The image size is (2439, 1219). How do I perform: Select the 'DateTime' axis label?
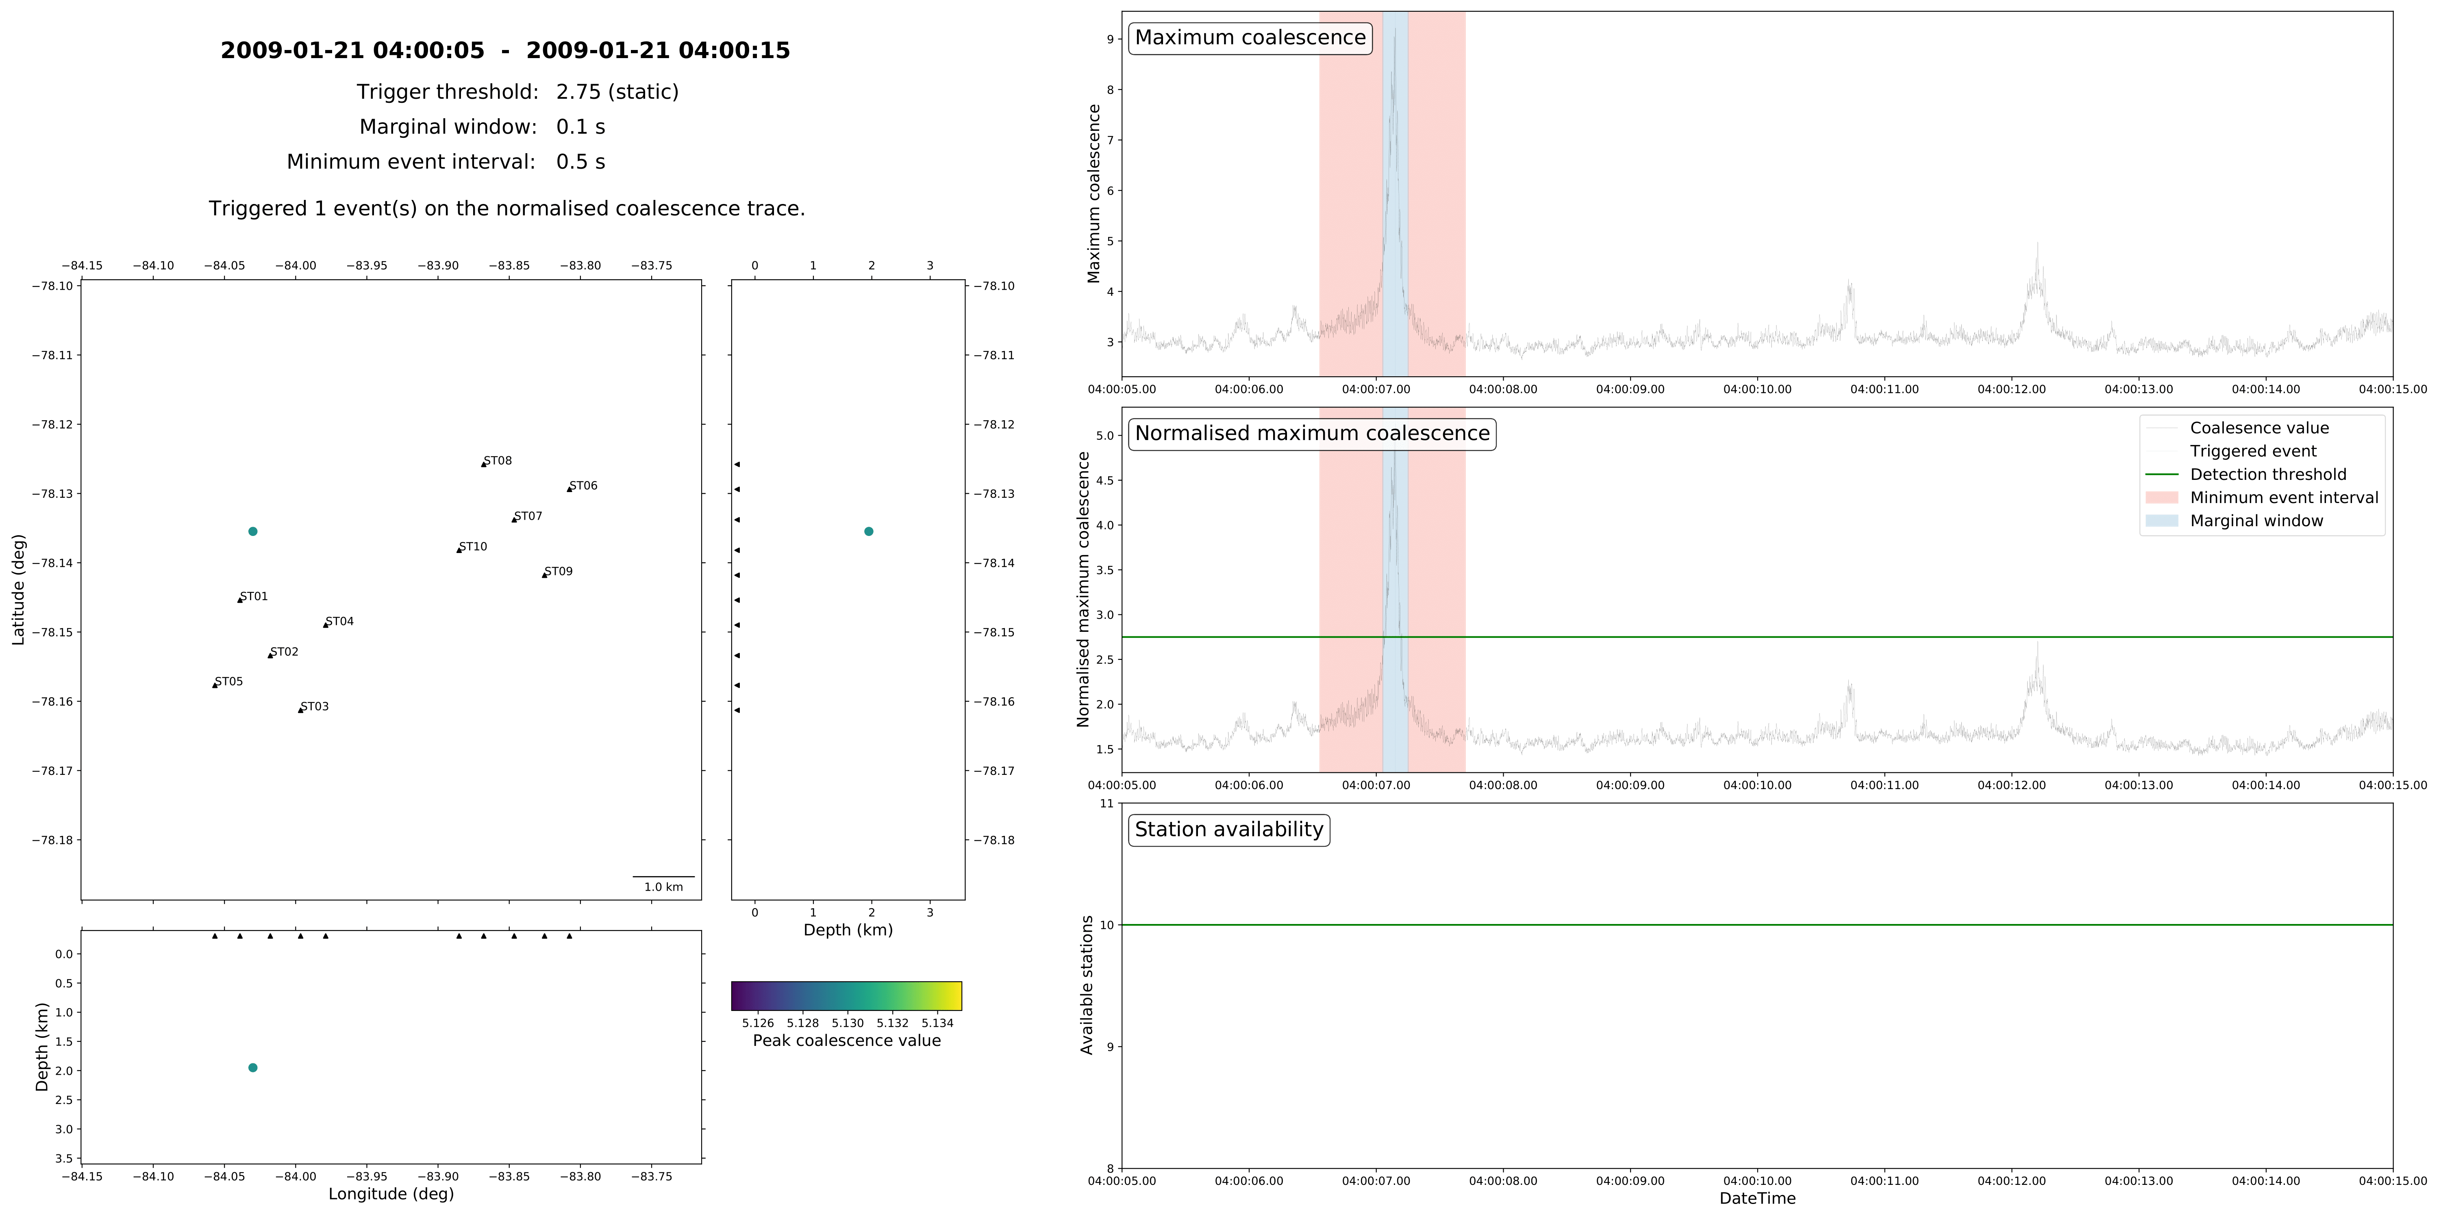[1757, 1199]
